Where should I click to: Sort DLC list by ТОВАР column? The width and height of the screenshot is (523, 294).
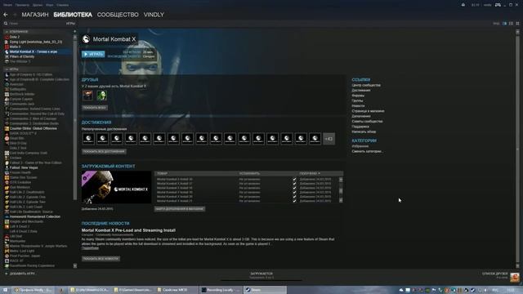tap(162, 174)
